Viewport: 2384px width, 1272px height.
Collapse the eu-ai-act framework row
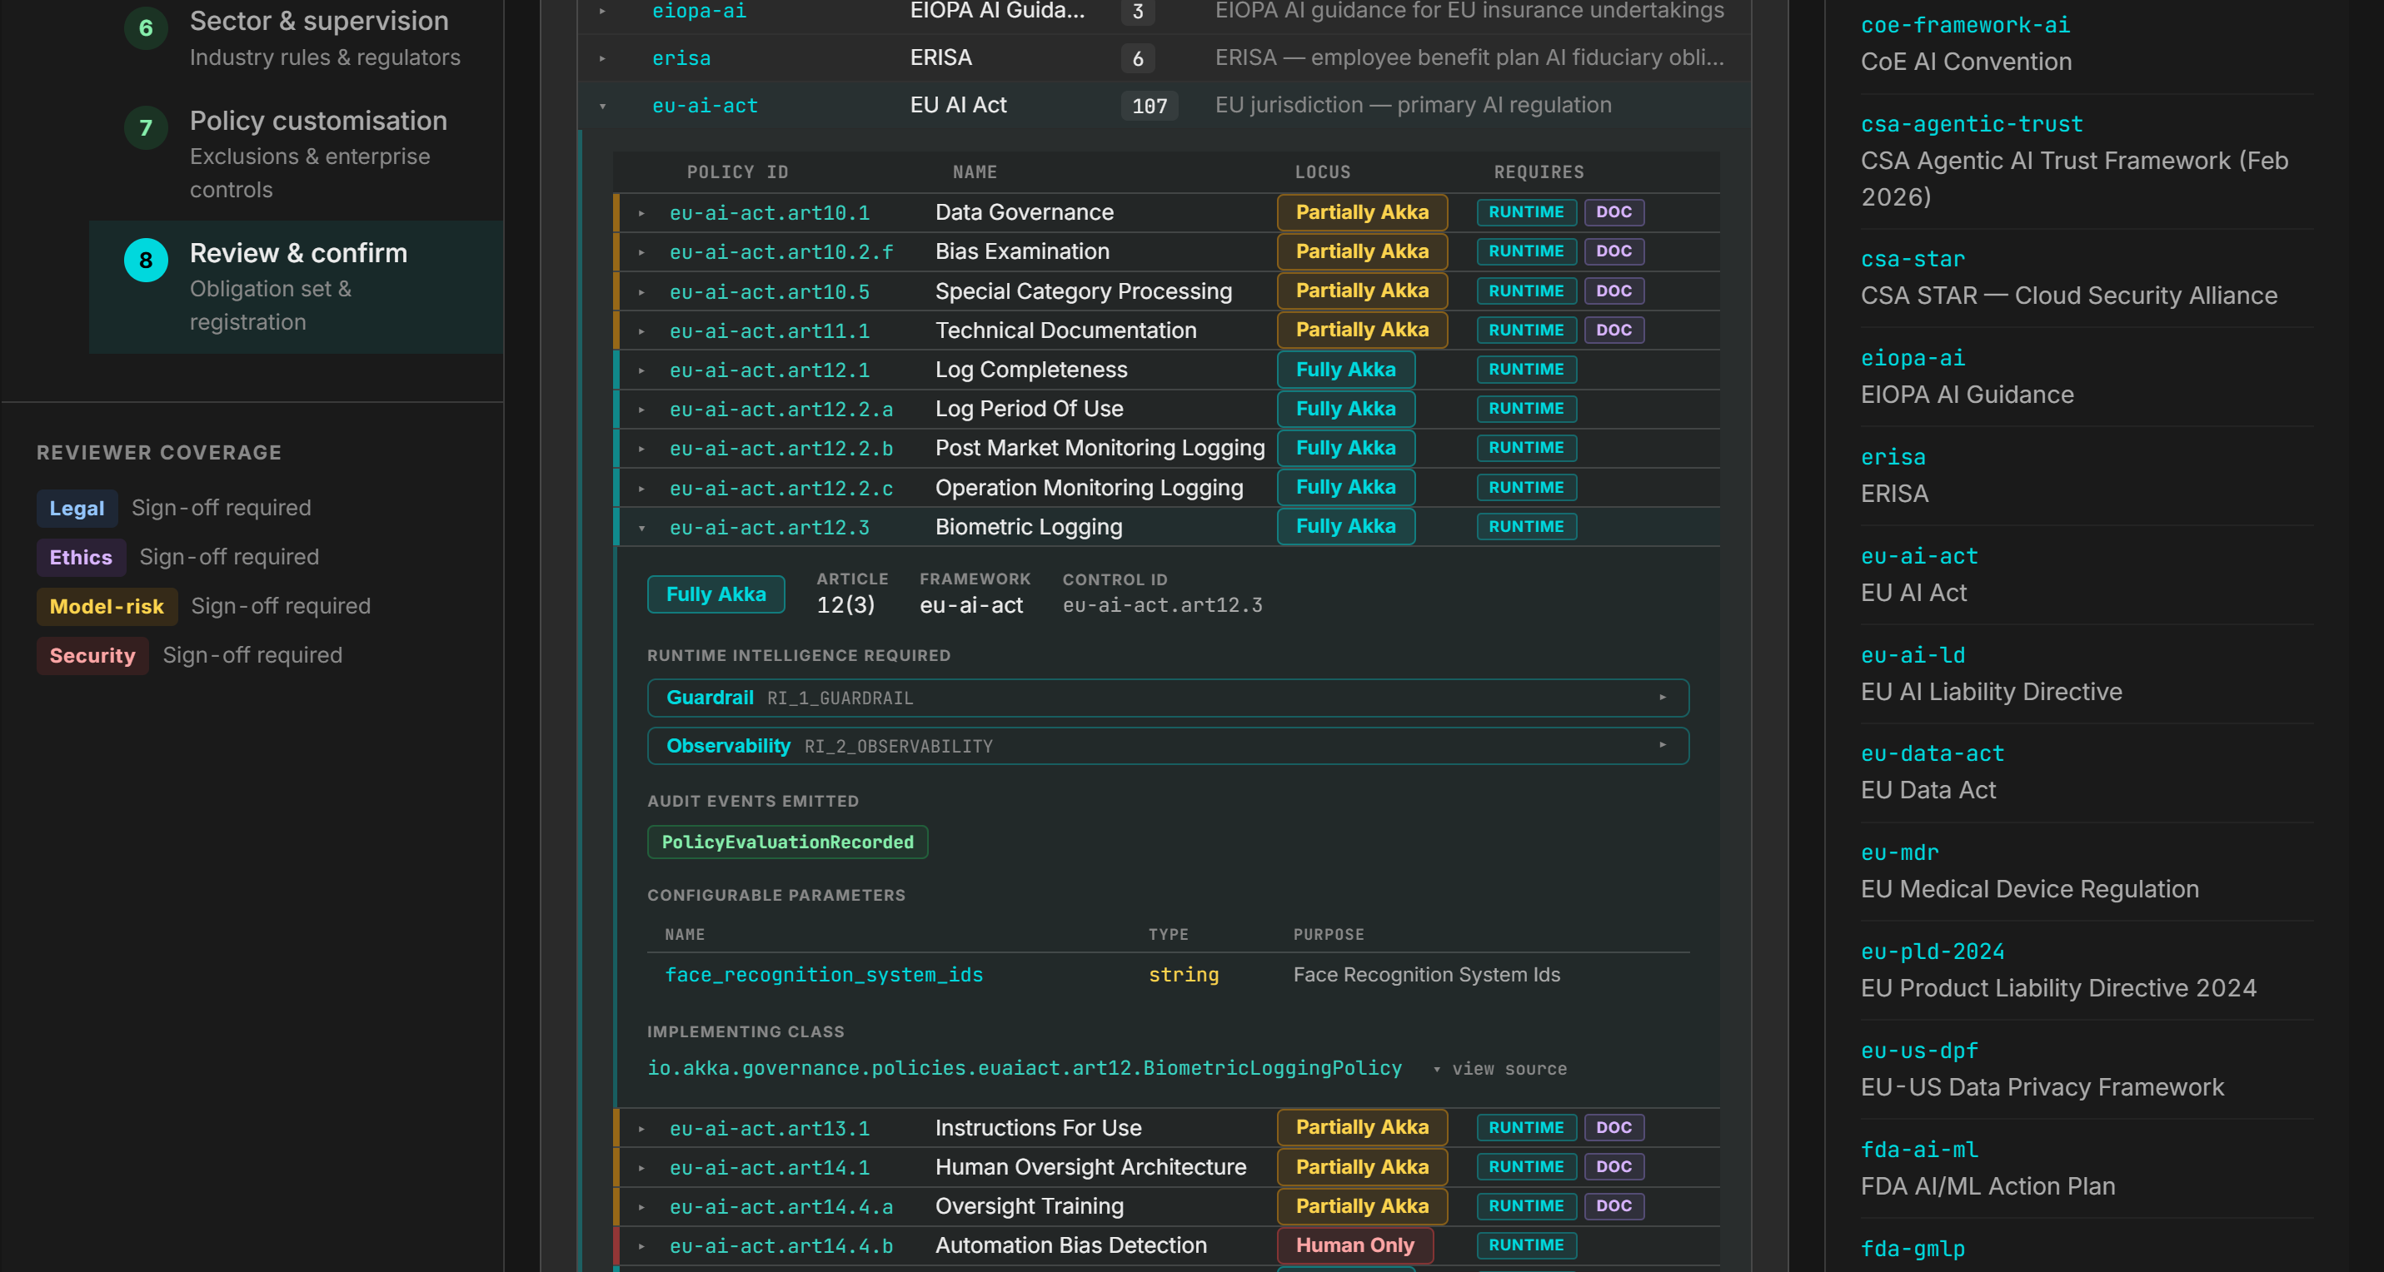pos(602,107)
